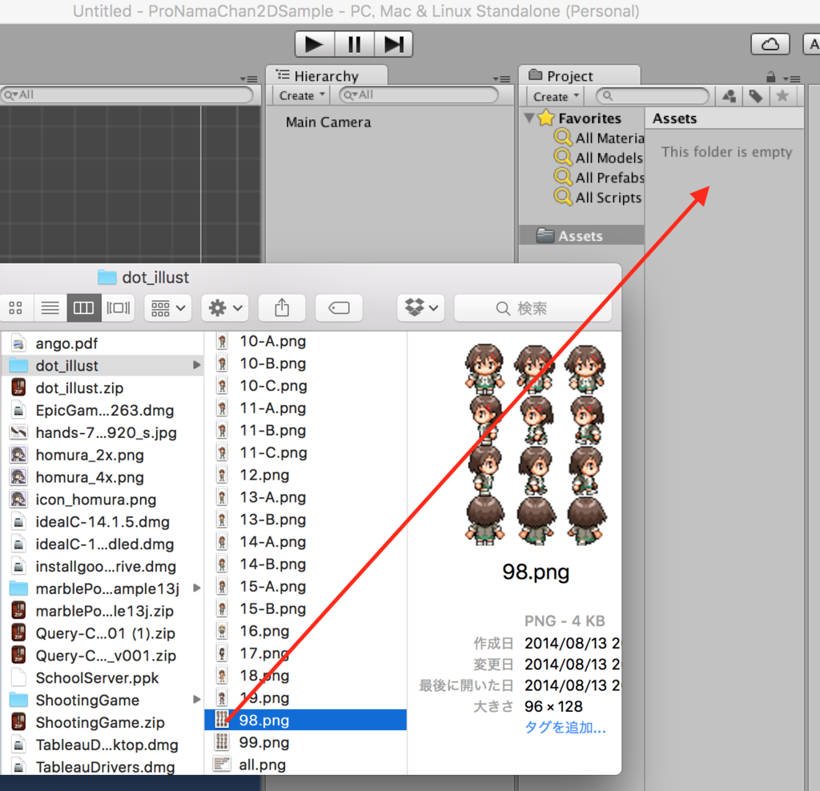The height and width of the screenshot is (791, 820).
Task: Collapse the Favorites tree
Action: pos(529,118)
